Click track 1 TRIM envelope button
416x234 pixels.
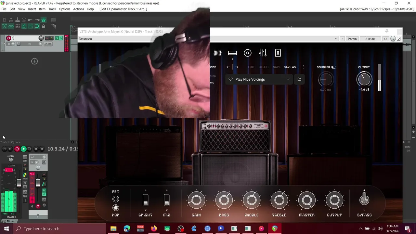coord(48,44)
